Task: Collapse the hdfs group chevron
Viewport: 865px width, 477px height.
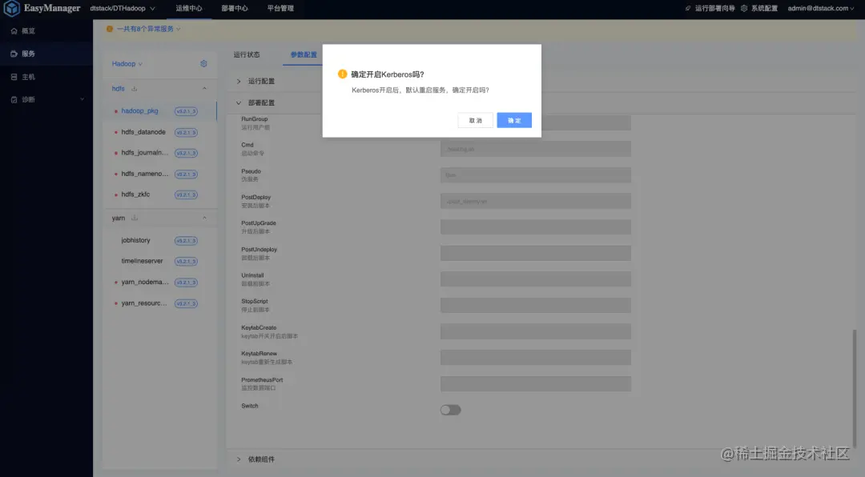Action: [x=204, y=88]
